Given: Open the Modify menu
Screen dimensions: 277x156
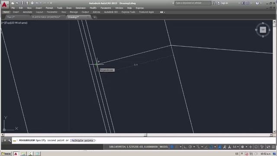Looking at the screenshot, I should pos(93,8).
